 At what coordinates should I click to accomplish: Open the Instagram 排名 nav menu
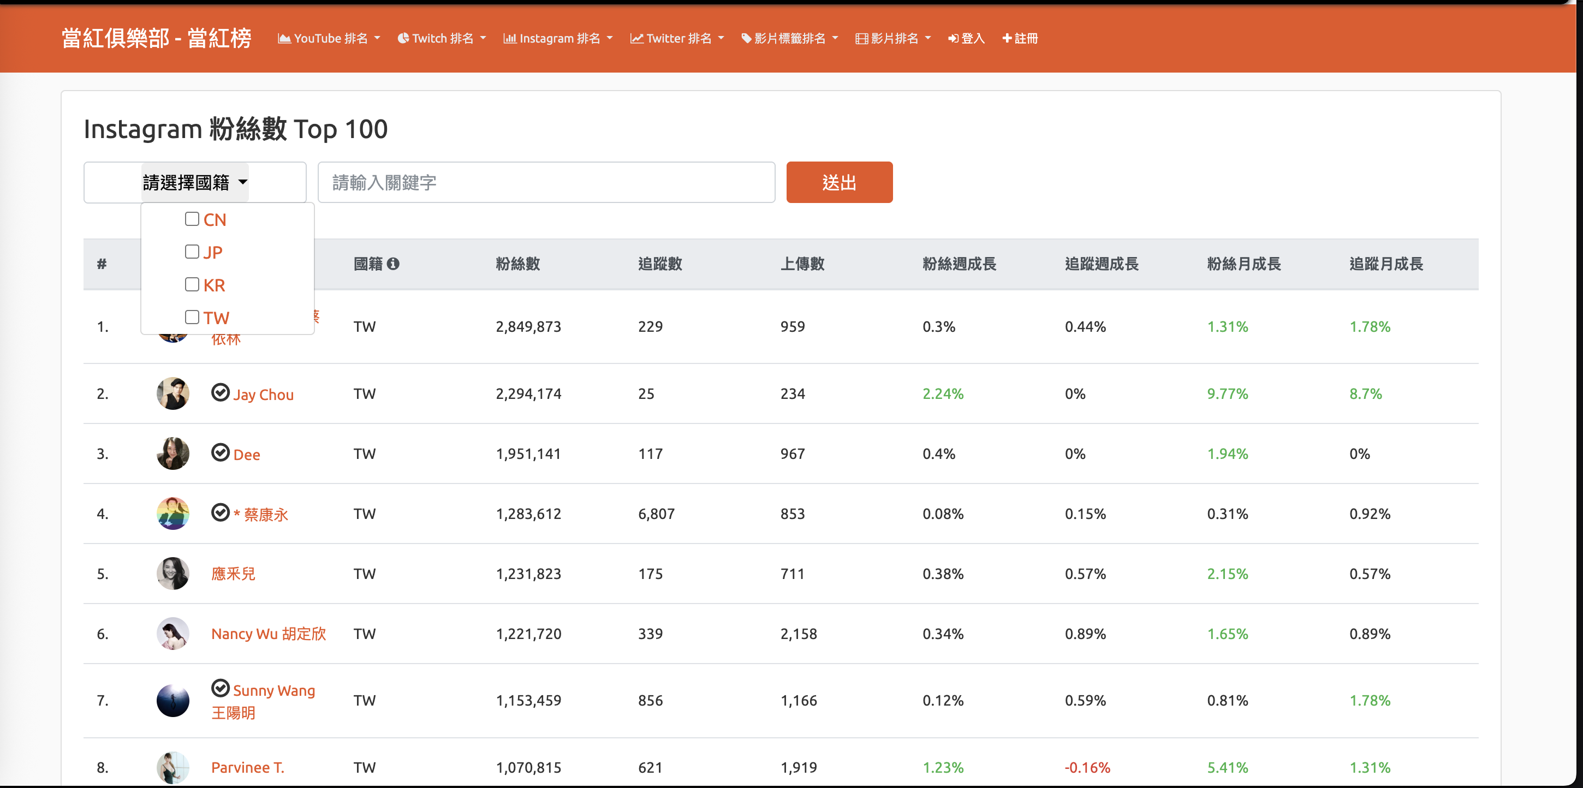coord(557,39)
